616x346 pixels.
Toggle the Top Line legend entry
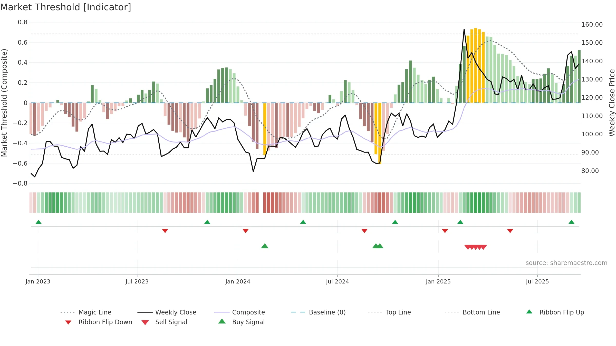(x=389, y=312)
